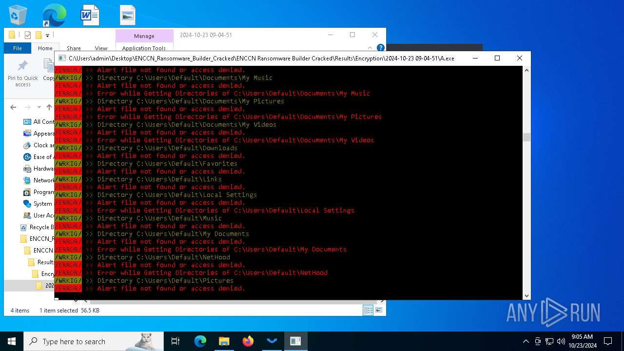Click the Explorer properties quick-access icon
This screenshot has height=351, width=624.
(28, 35)
